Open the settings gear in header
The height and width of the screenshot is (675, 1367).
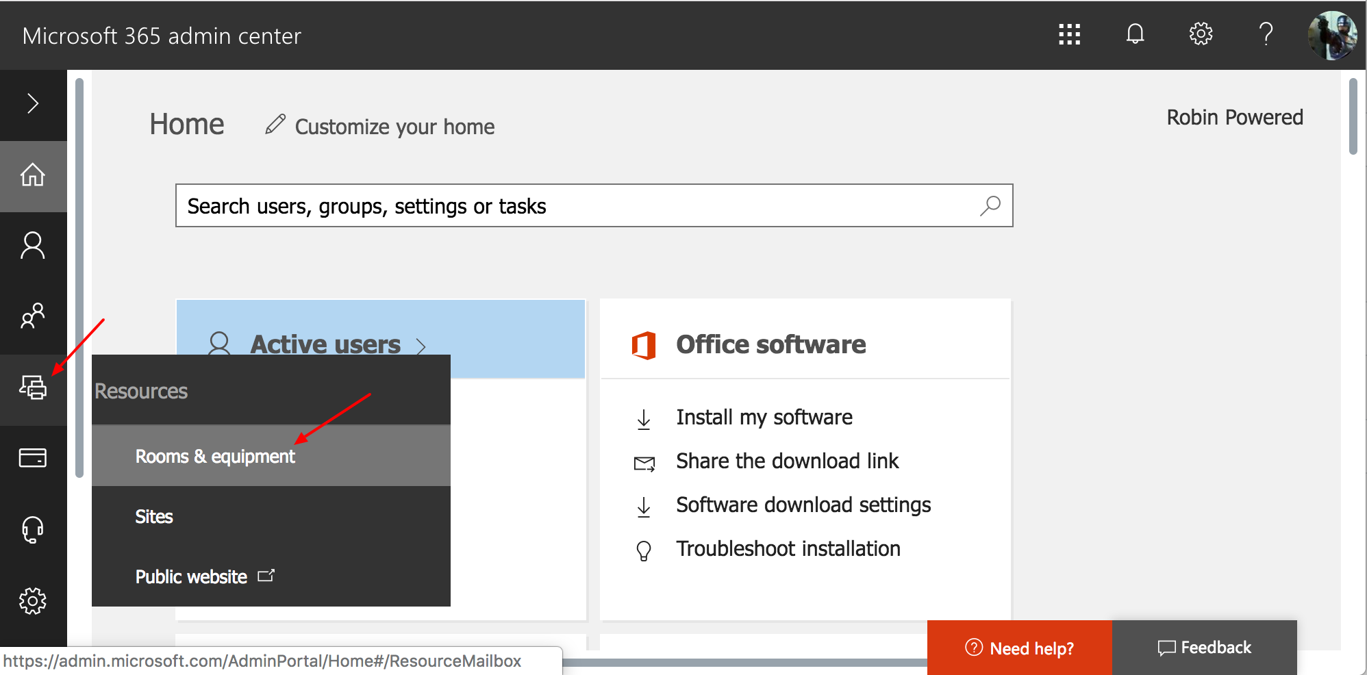1201,34
